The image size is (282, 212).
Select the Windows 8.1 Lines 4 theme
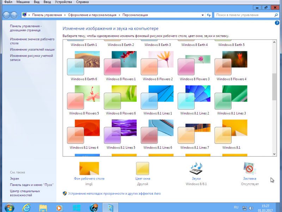point(84,134)
